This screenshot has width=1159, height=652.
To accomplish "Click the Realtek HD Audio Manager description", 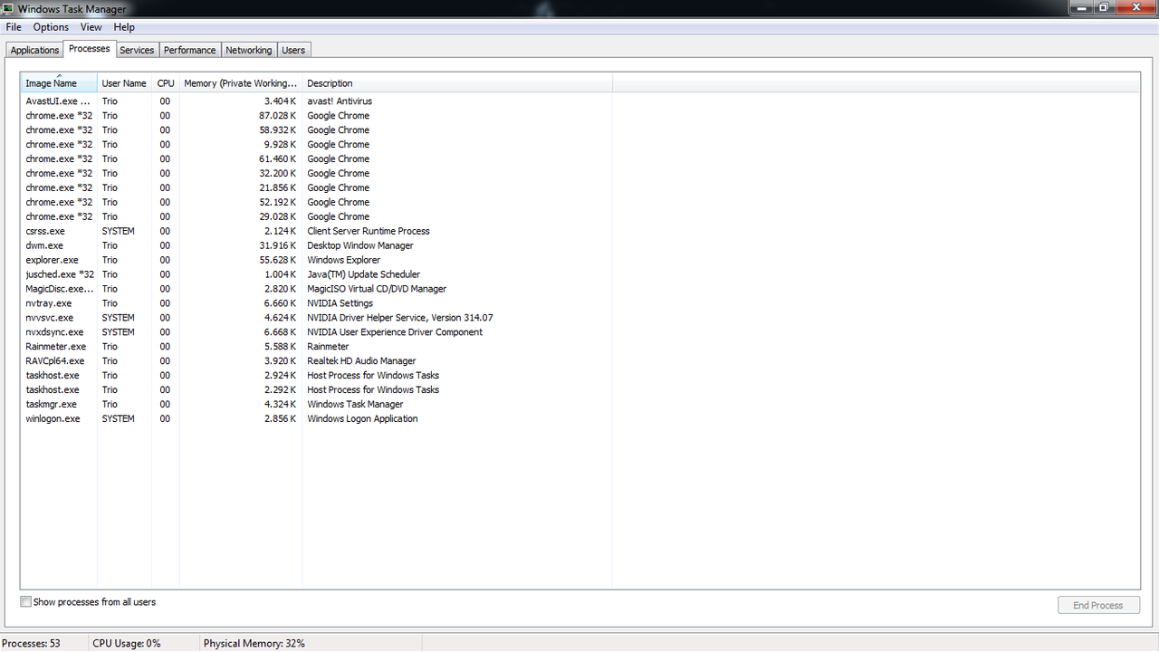I will coord(361,361).
